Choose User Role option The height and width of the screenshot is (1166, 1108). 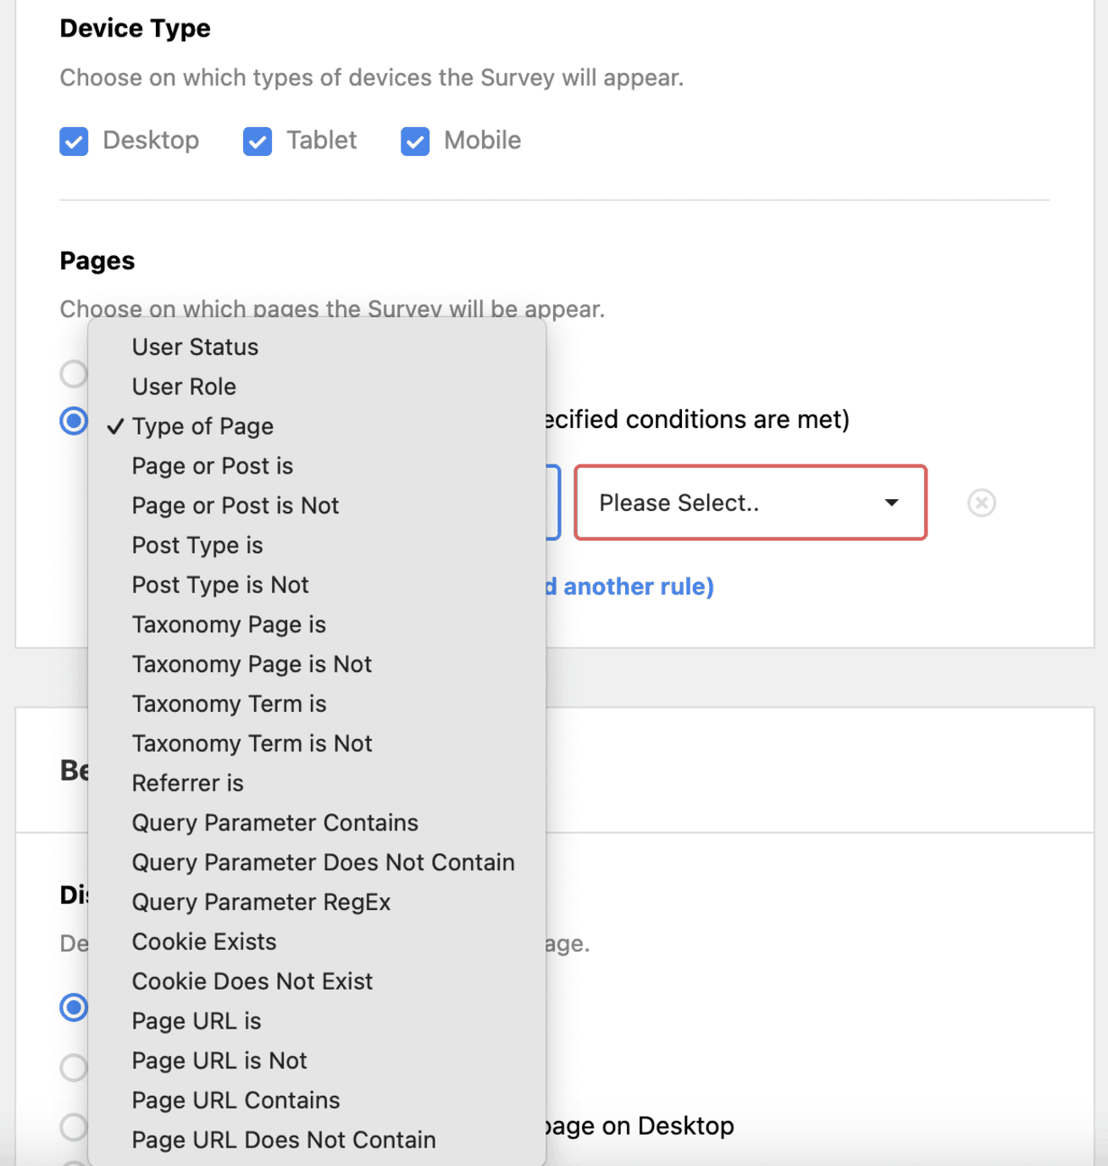pyautogui.click(x=184, y=386)
